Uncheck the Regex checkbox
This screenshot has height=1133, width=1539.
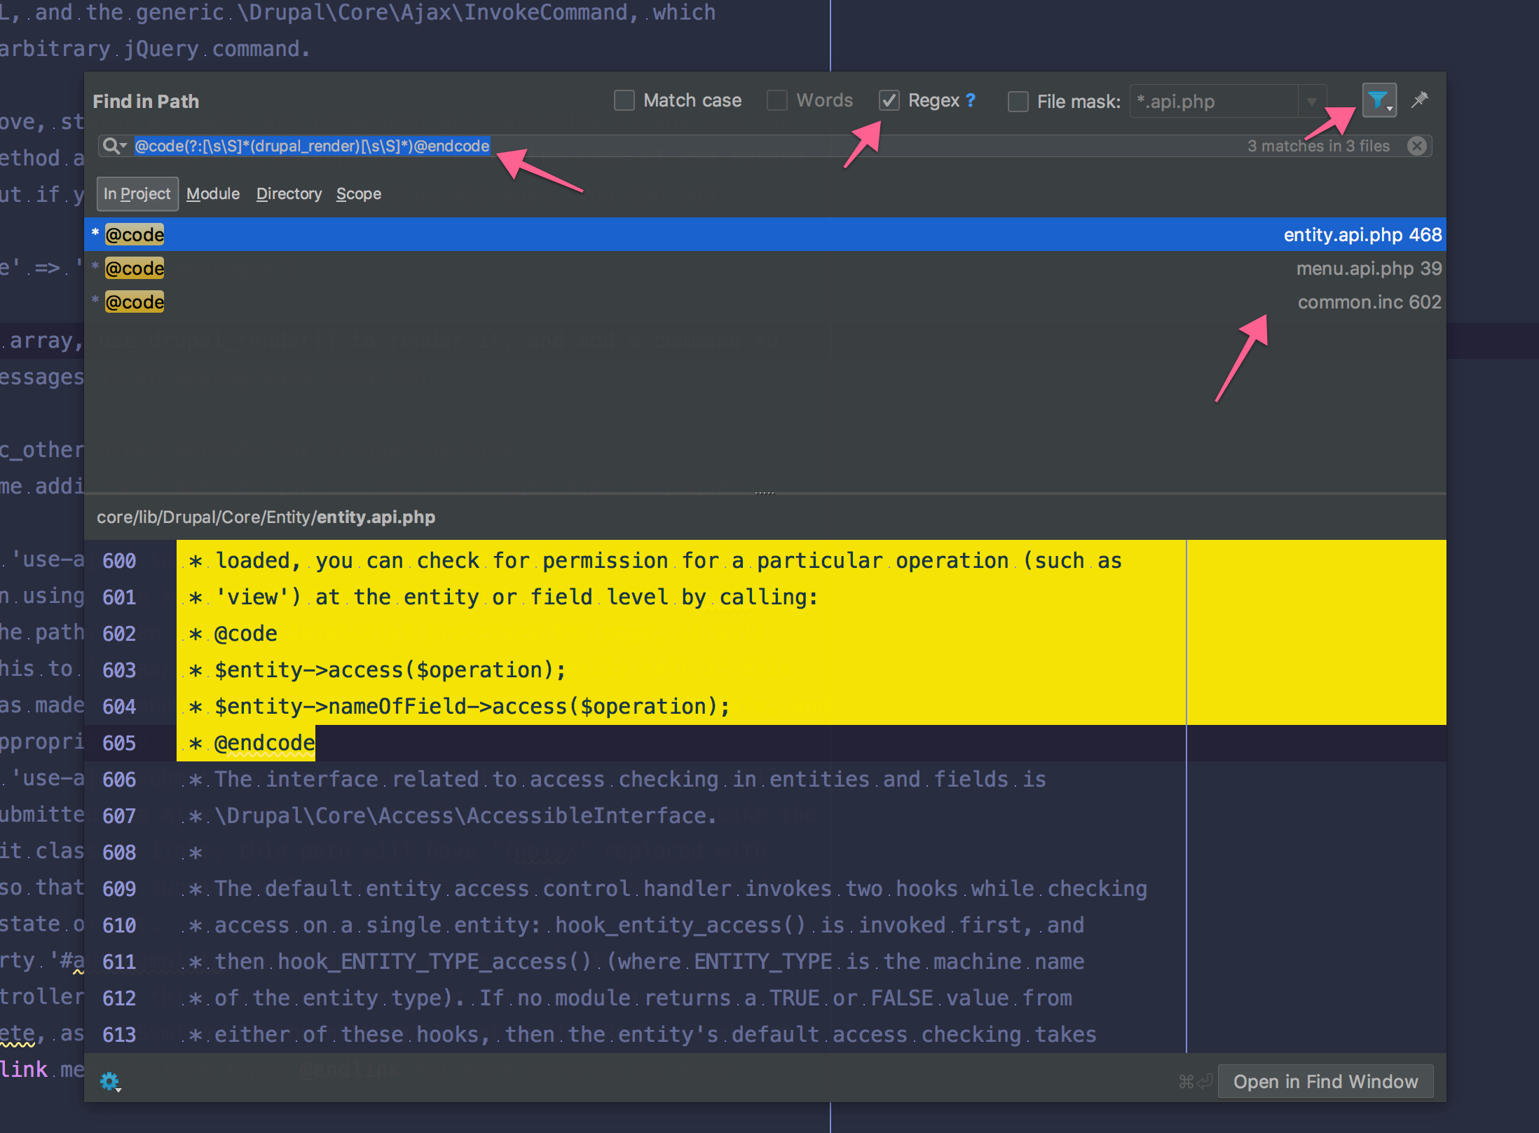(x=889, y=101)
